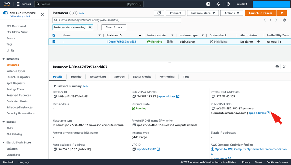Focus the Find instance by attribute field
291x165 pixels.
point(117,20)
